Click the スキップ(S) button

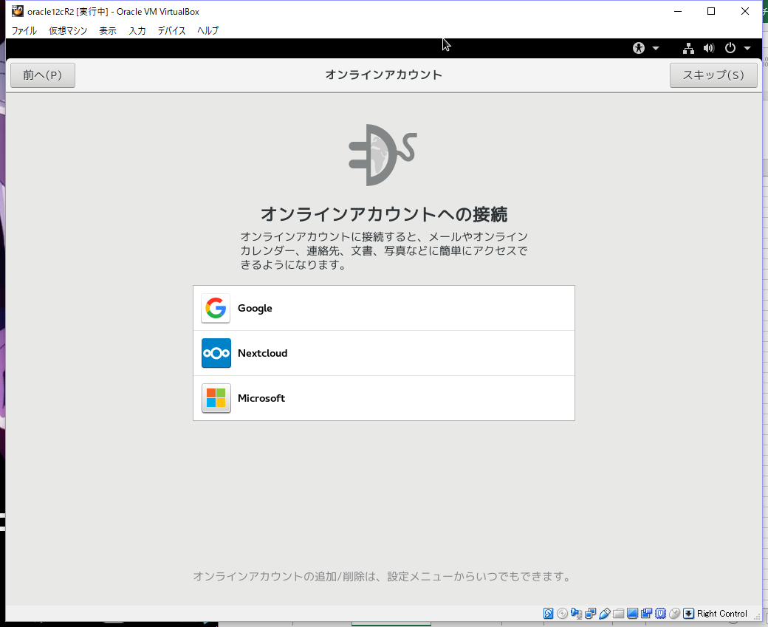coord(713,75)
